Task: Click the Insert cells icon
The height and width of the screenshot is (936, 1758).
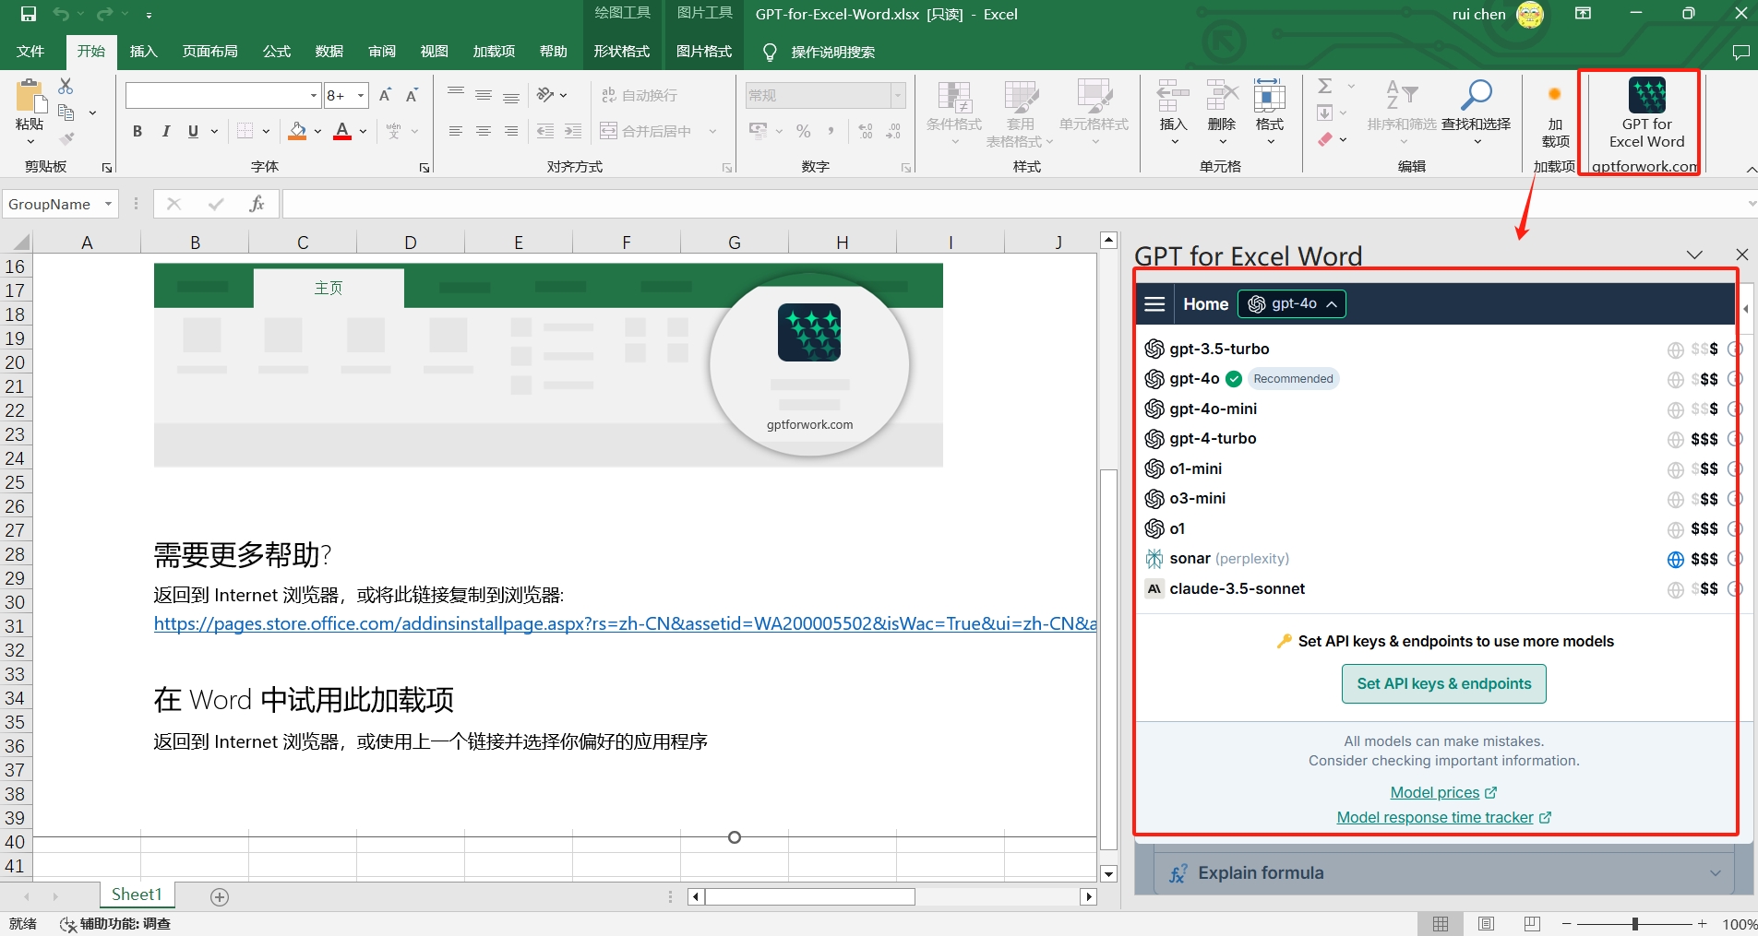Action: 1173,96
